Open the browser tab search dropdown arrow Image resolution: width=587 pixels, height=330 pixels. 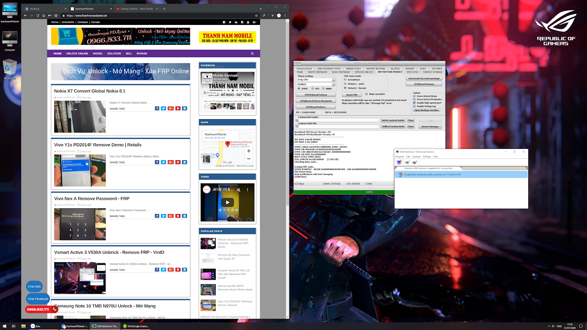[x=260, y=9]
